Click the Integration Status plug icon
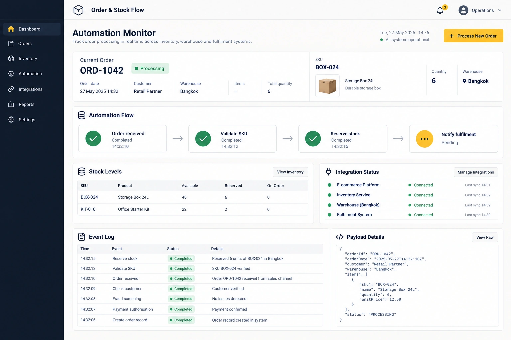Viewport: 511px width, 340px height. (x=329, y=172)
